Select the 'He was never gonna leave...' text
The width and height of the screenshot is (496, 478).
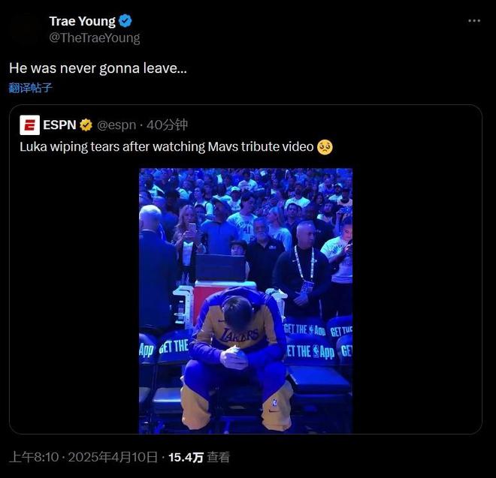98,68
